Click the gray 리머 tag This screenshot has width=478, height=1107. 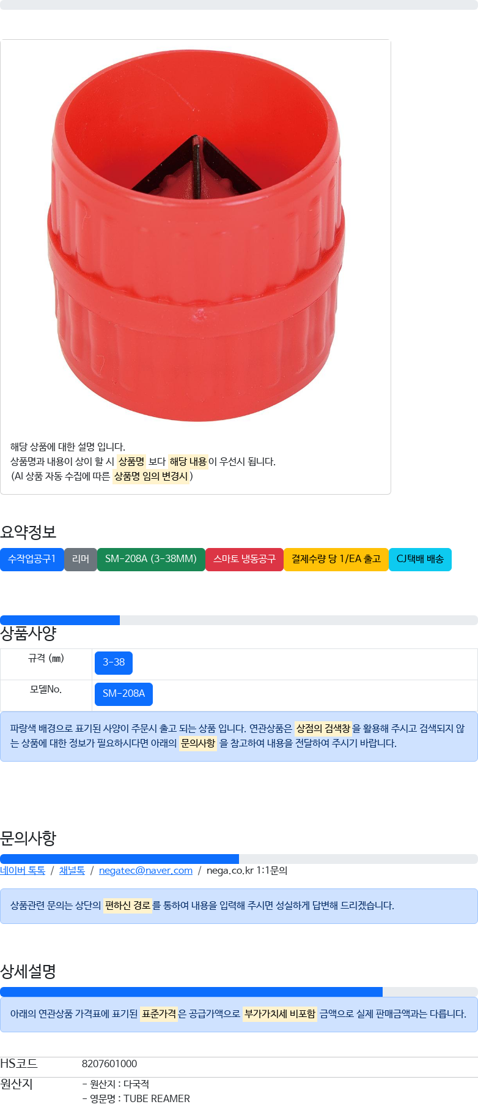(x=81, y=559)
